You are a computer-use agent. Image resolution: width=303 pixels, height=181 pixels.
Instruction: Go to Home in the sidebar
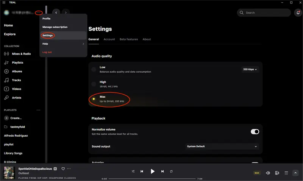[x=8, y=25]
